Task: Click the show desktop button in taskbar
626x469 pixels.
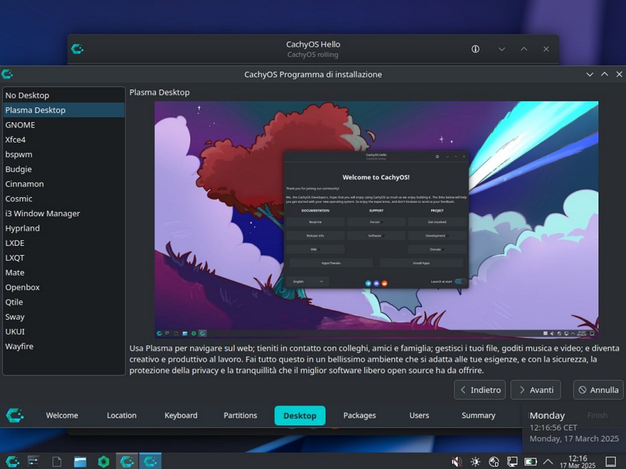Action: point(611,462)
